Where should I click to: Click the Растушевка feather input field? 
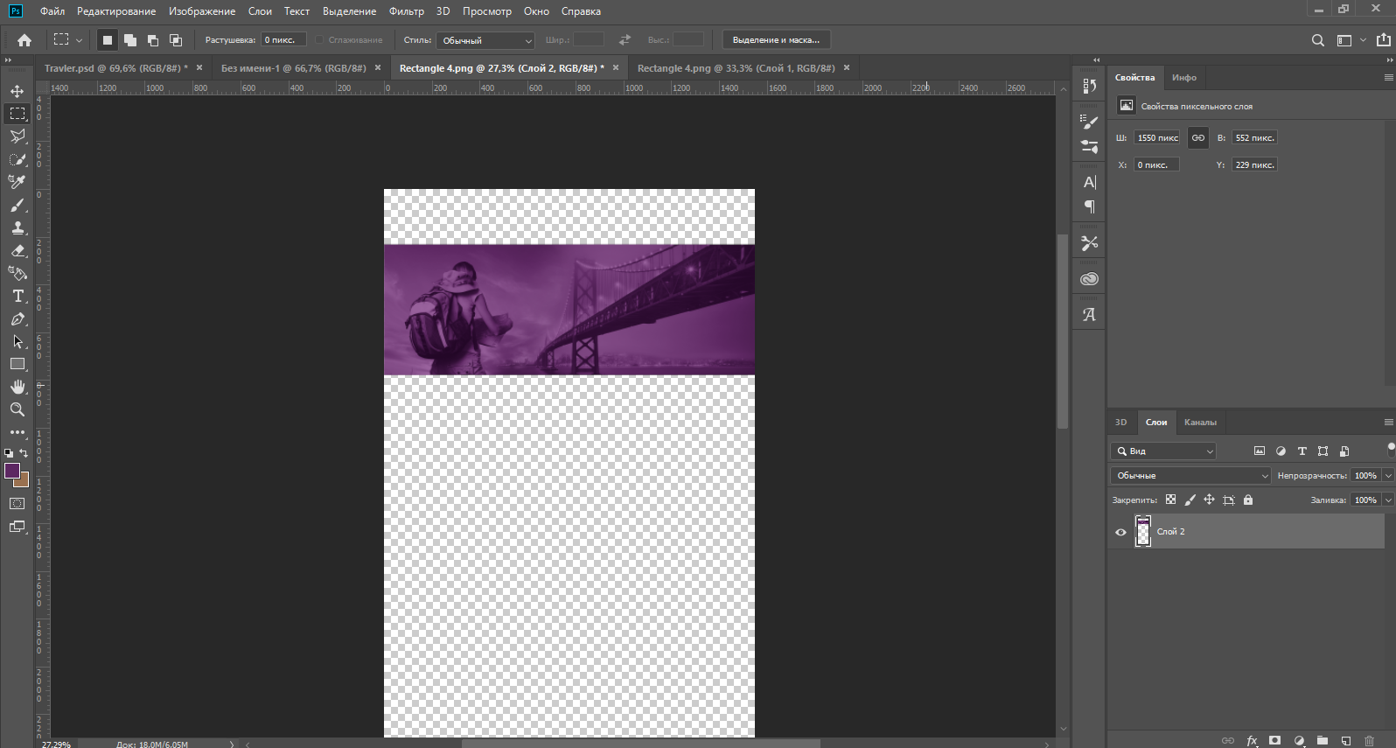pyautogui.click(x=283, y=40)
